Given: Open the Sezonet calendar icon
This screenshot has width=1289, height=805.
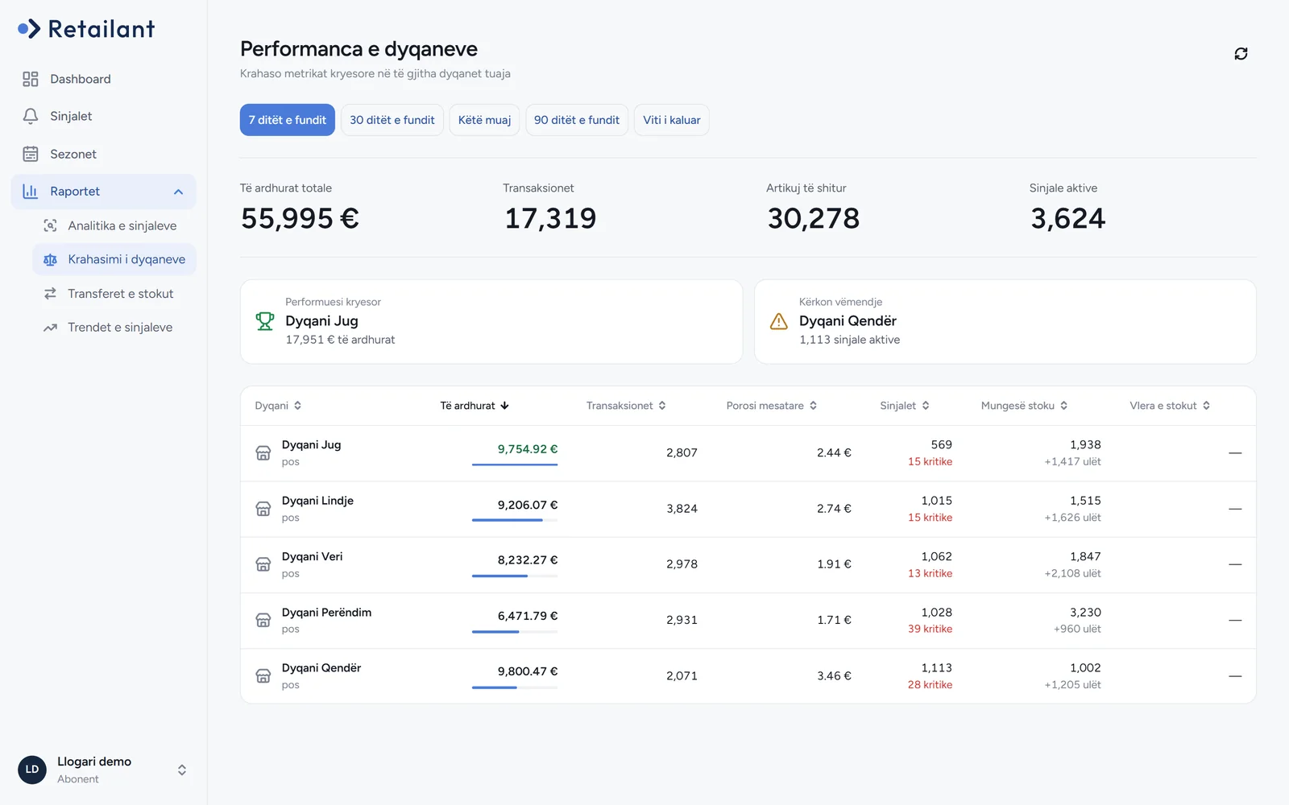Looking at the screenshot, I should point(31,154).
